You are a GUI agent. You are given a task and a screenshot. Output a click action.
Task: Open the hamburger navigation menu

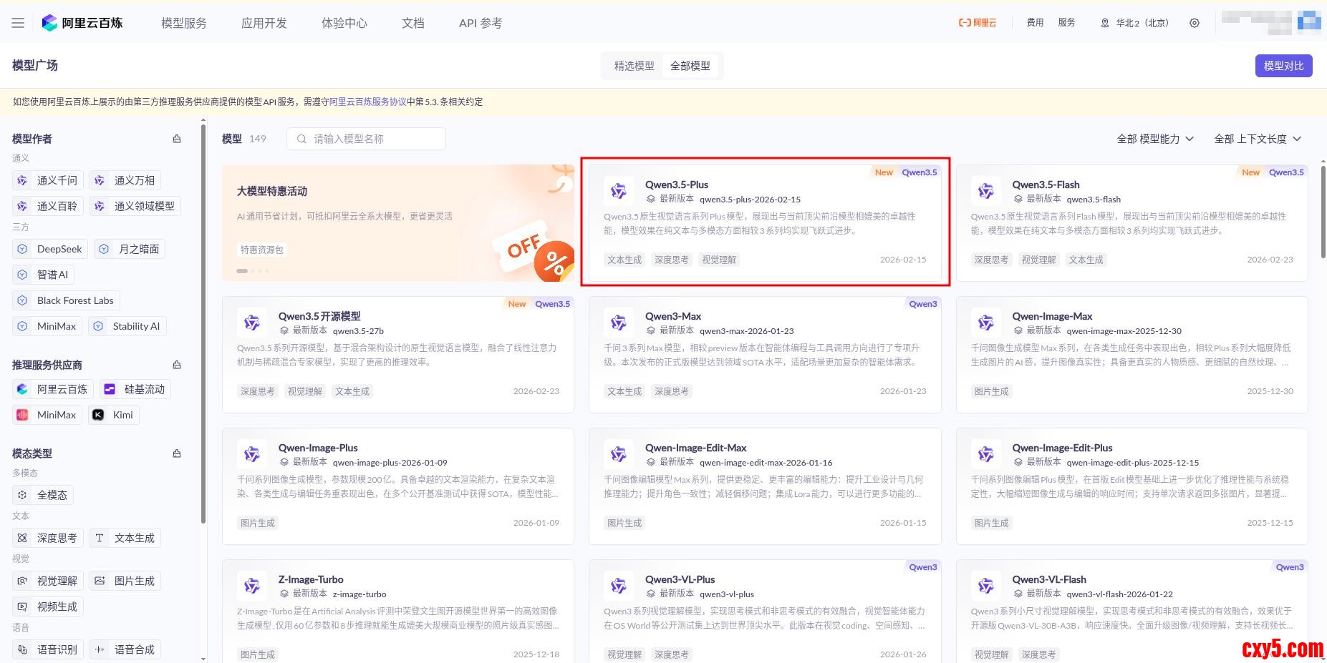(18, 23)
